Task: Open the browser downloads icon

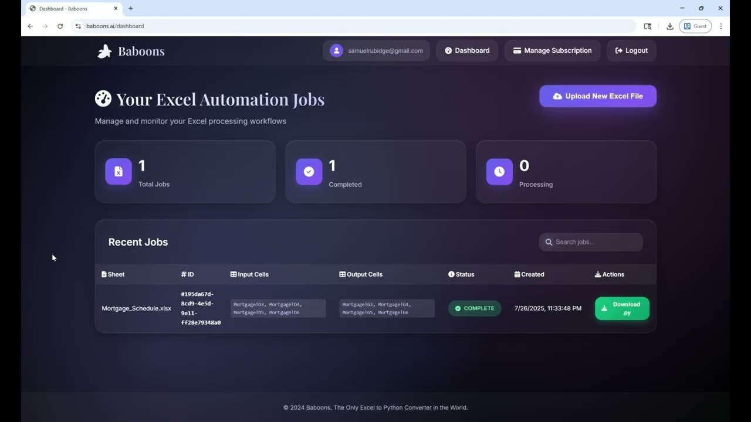Action: tap(669, 26)
